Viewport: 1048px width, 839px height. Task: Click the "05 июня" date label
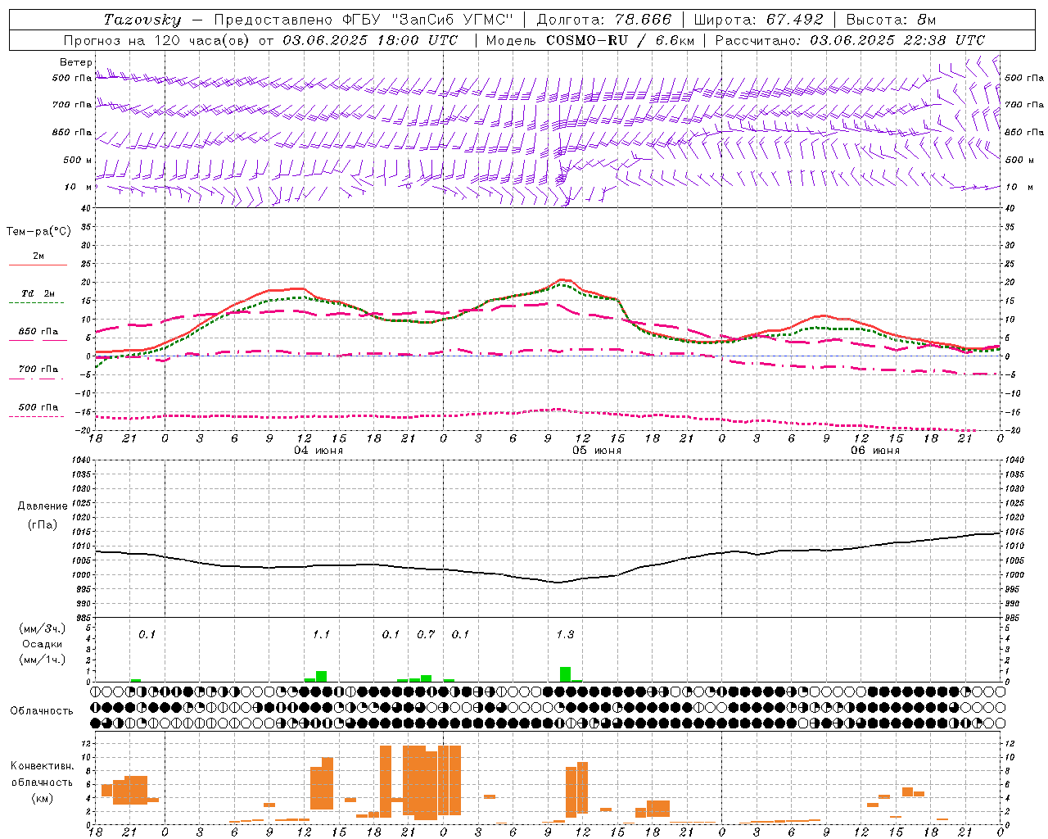[597, 451]
